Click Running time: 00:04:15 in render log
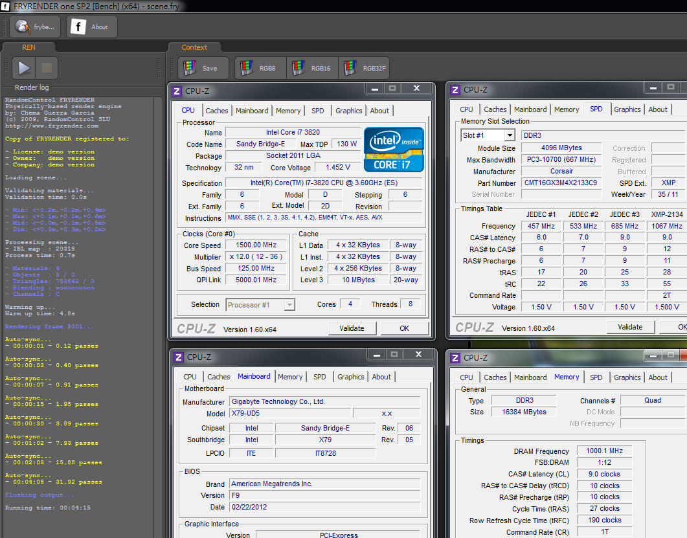 (48, 508)
